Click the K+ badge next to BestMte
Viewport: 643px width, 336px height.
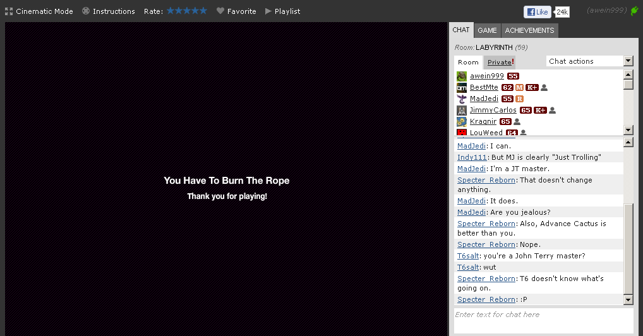pyautogui.click(x=532, y=87)
